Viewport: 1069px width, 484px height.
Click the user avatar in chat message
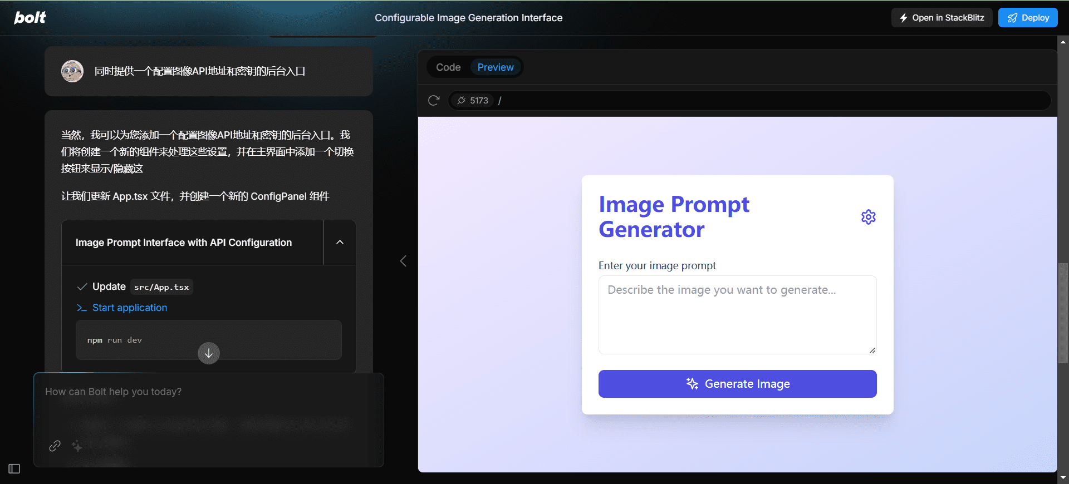point(72,71)
